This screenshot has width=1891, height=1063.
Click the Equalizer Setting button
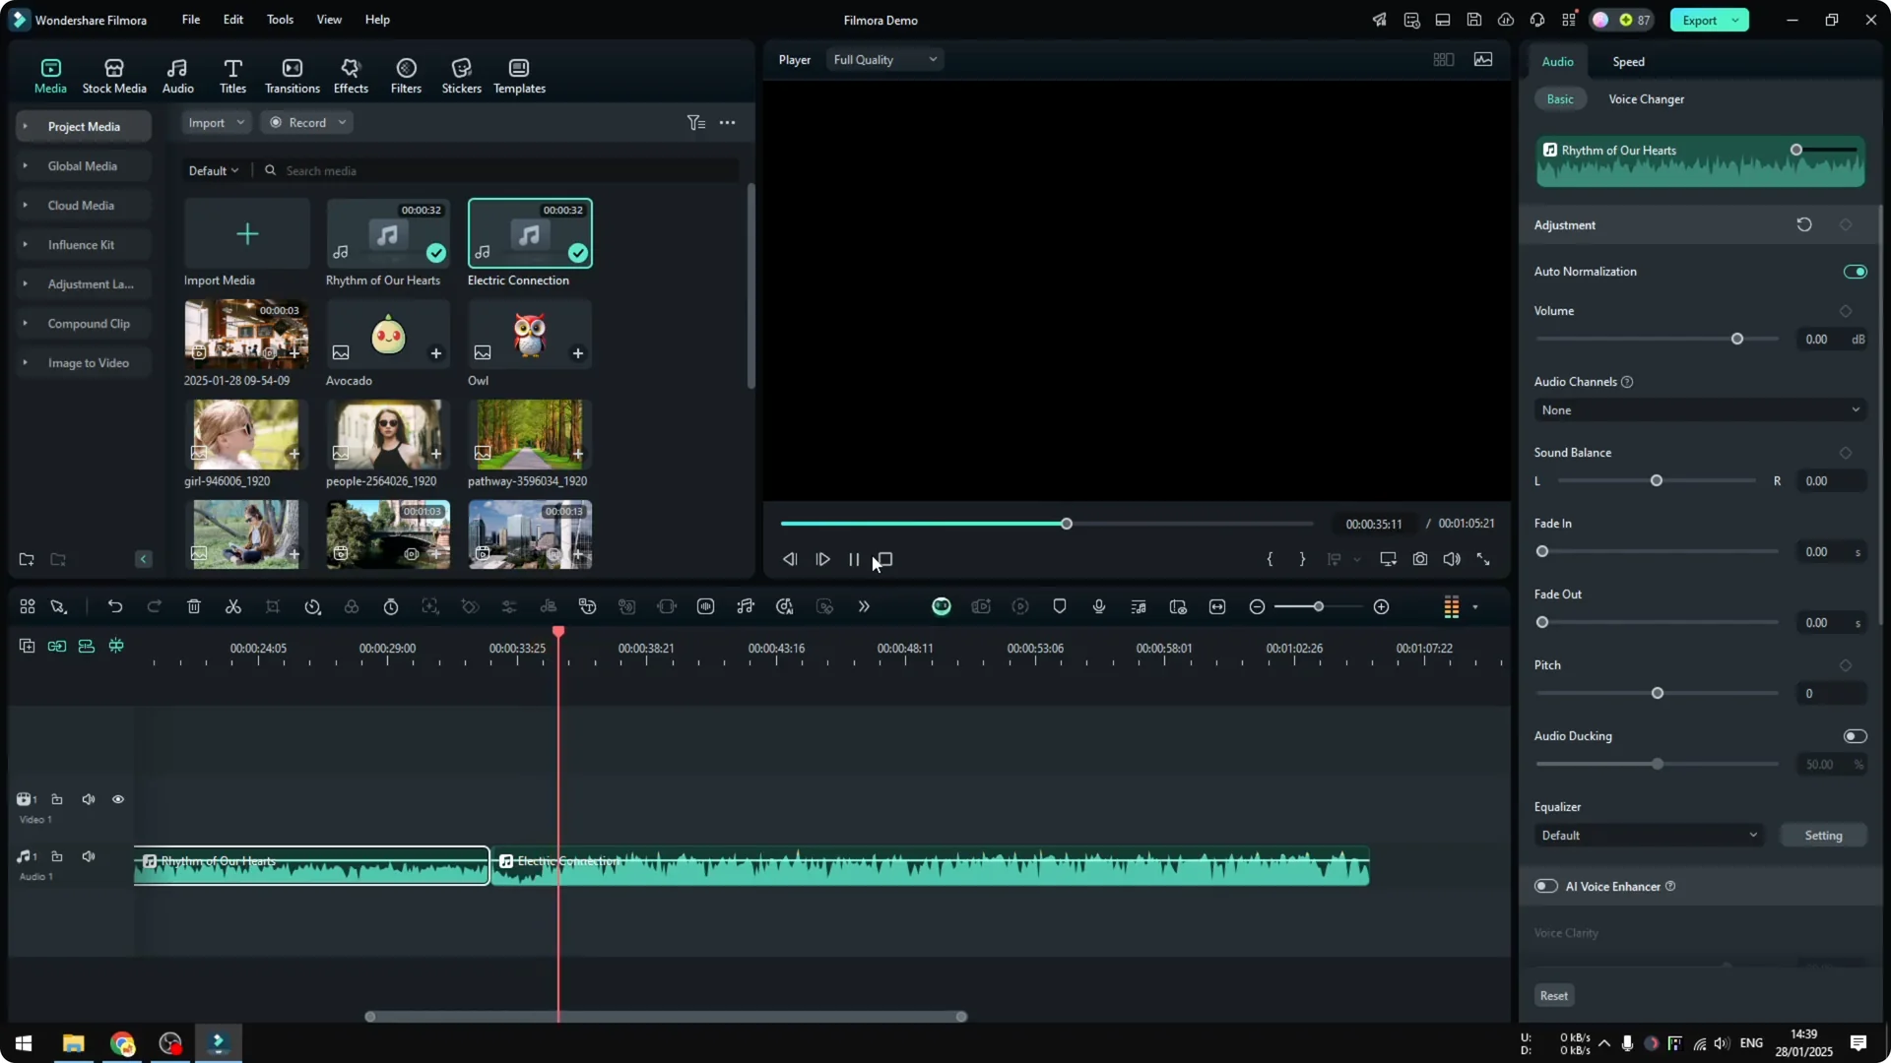[1823, 835]
